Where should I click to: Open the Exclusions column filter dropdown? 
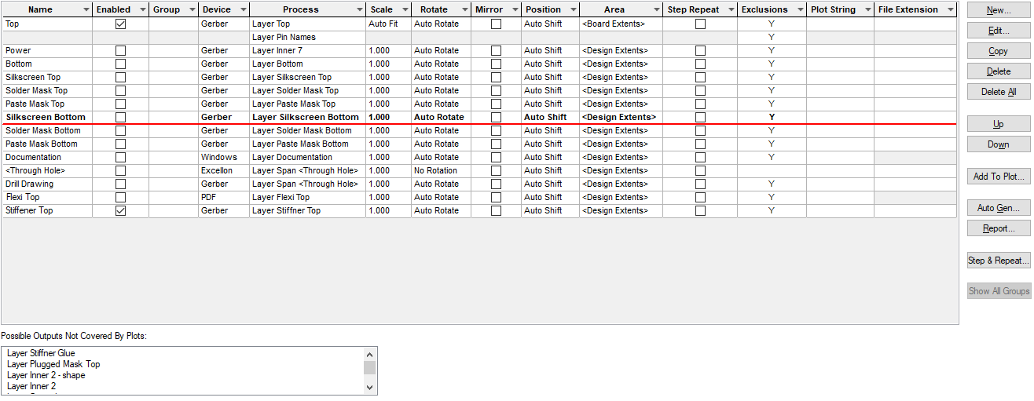click(x=799, y=10)
